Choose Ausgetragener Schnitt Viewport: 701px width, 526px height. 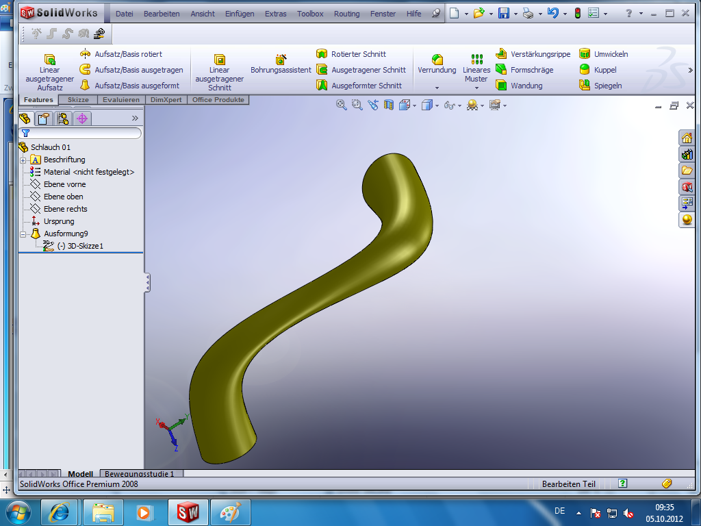(361, 70)
